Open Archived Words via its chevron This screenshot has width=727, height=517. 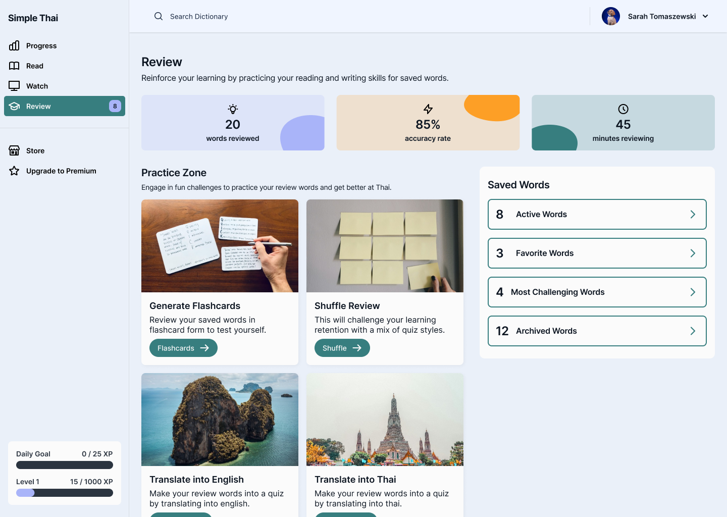pos(693,331)
